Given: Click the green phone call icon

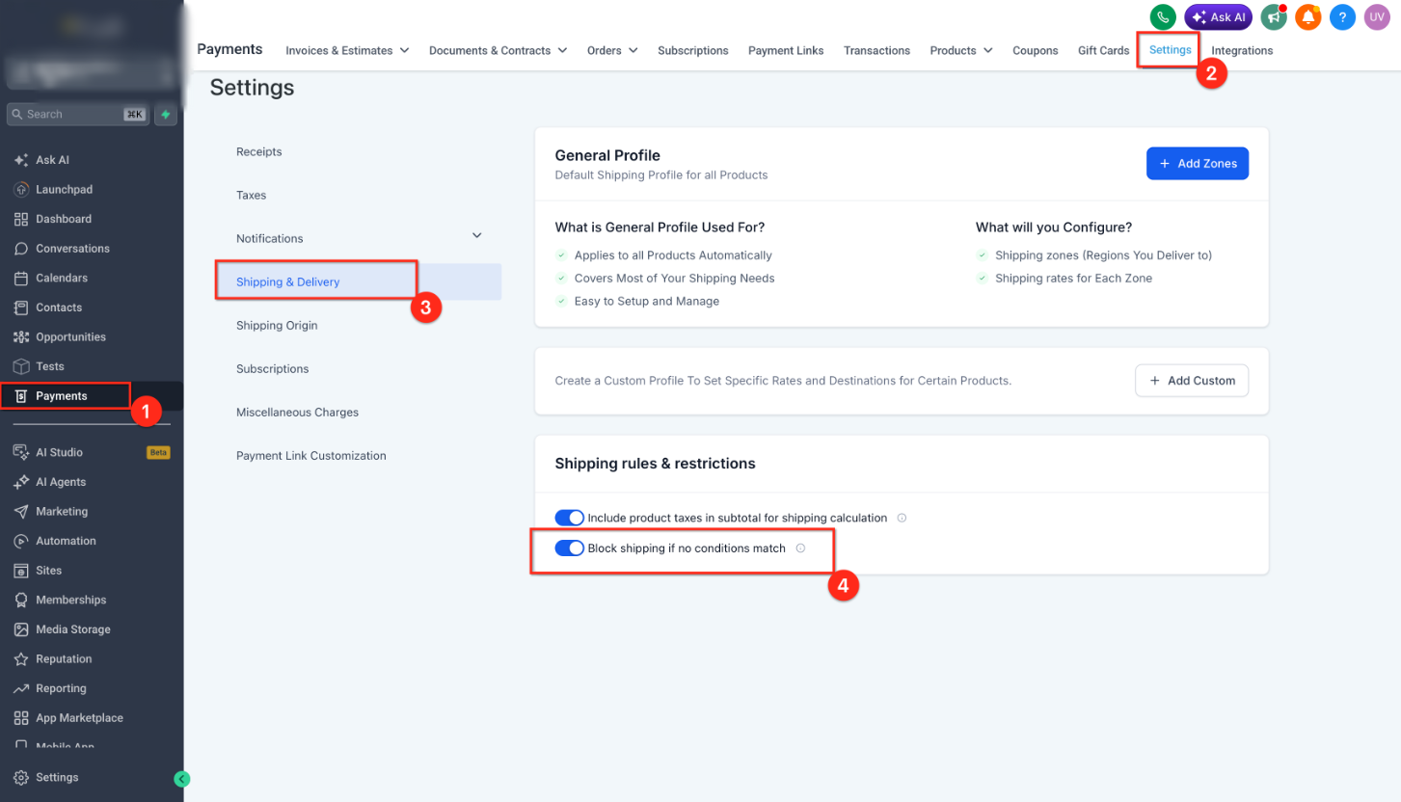Looking at the screenshot, I should coord(1163,17).
